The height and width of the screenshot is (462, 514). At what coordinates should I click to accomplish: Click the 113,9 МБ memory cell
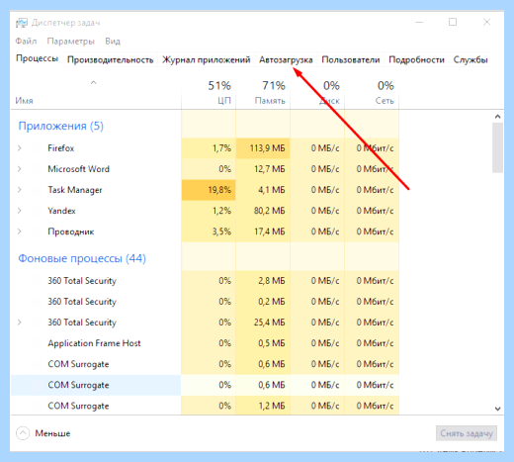click(263, 148)
